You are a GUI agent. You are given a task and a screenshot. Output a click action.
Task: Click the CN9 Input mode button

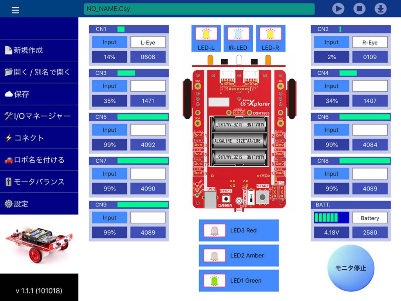[110, 218]
